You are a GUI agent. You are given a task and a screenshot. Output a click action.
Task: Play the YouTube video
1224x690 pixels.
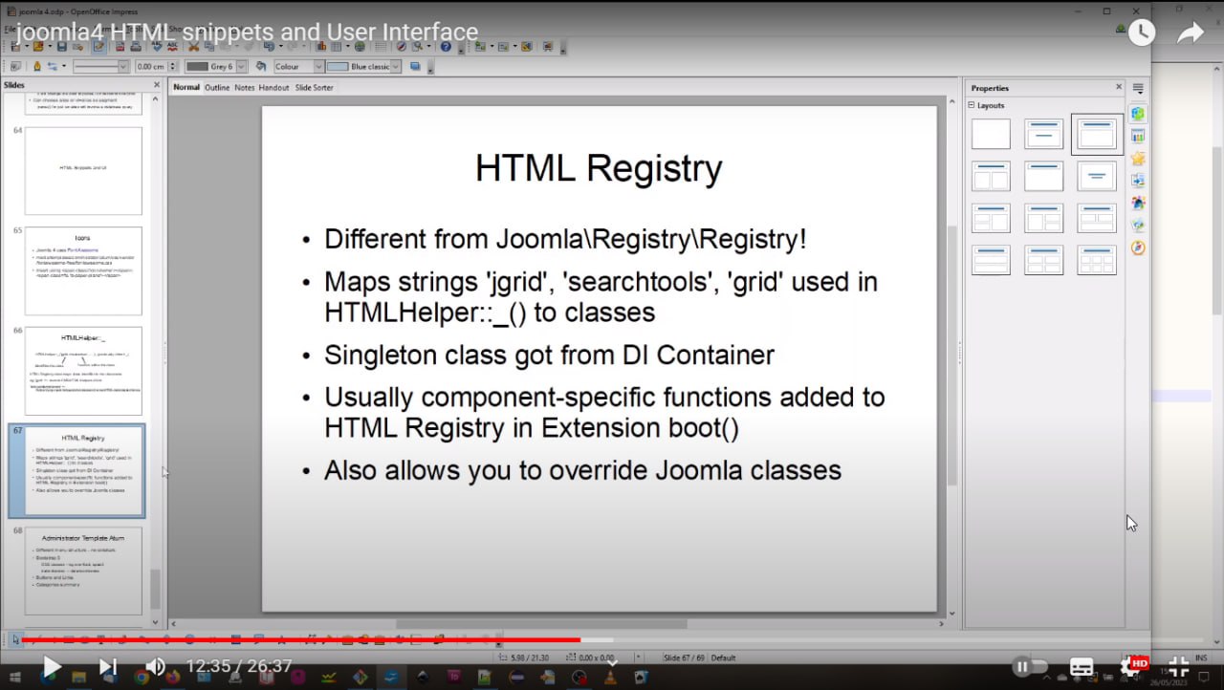click(52, 666)
